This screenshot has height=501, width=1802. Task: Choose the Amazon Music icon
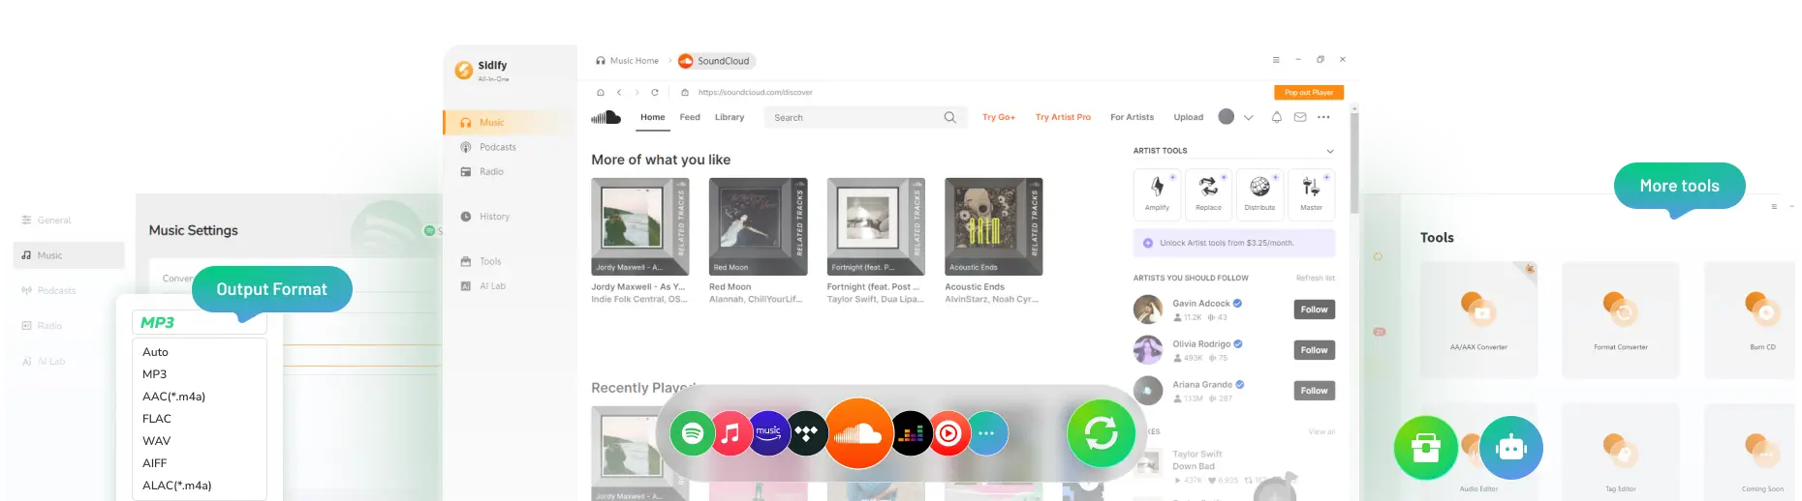pos(768,433)
